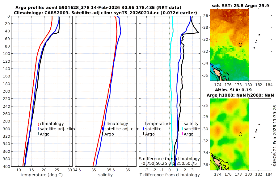Click the '34.5' tick on the salinity axis
This screenshot has height=179, width=278.
(77, 170)
